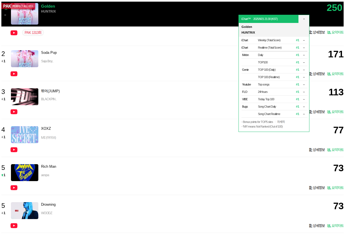Click Bugs Song Chart Daily row
The height and width of the screenshot is (239, 345).
[274, 107]
